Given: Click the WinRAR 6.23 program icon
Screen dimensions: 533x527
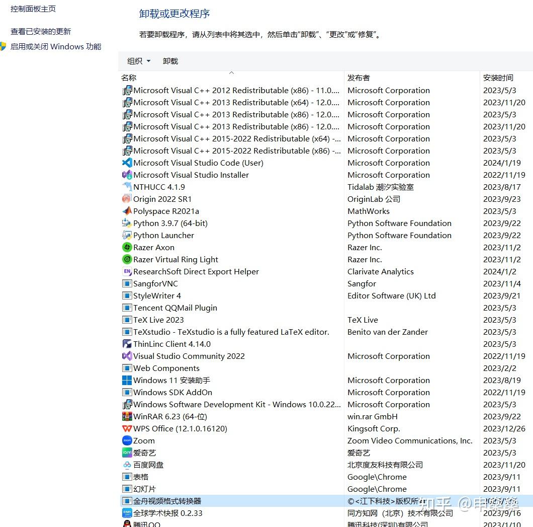Looking at the screenshot, I should coord(127,416).
